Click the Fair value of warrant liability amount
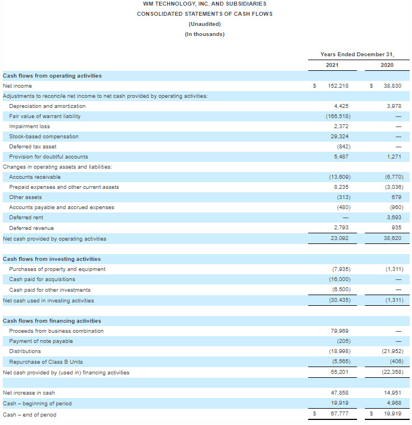The width and height of the screenshot is (412, 425). pos(338,116)
